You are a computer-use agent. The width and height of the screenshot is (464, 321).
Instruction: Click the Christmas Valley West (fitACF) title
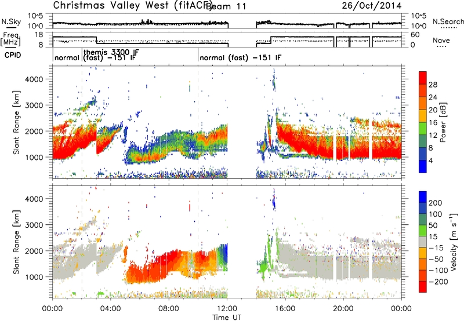pyautogui.click(x=132, y=6)
